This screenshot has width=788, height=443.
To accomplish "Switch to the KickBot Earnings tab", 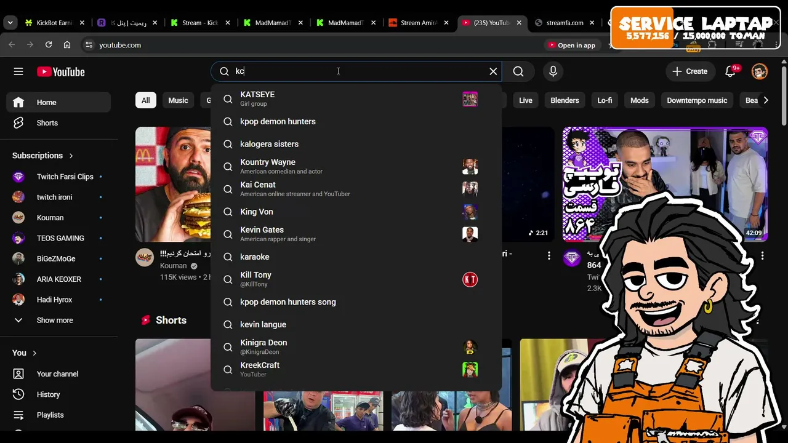I will pyautogui.click(x=55, y=23).
